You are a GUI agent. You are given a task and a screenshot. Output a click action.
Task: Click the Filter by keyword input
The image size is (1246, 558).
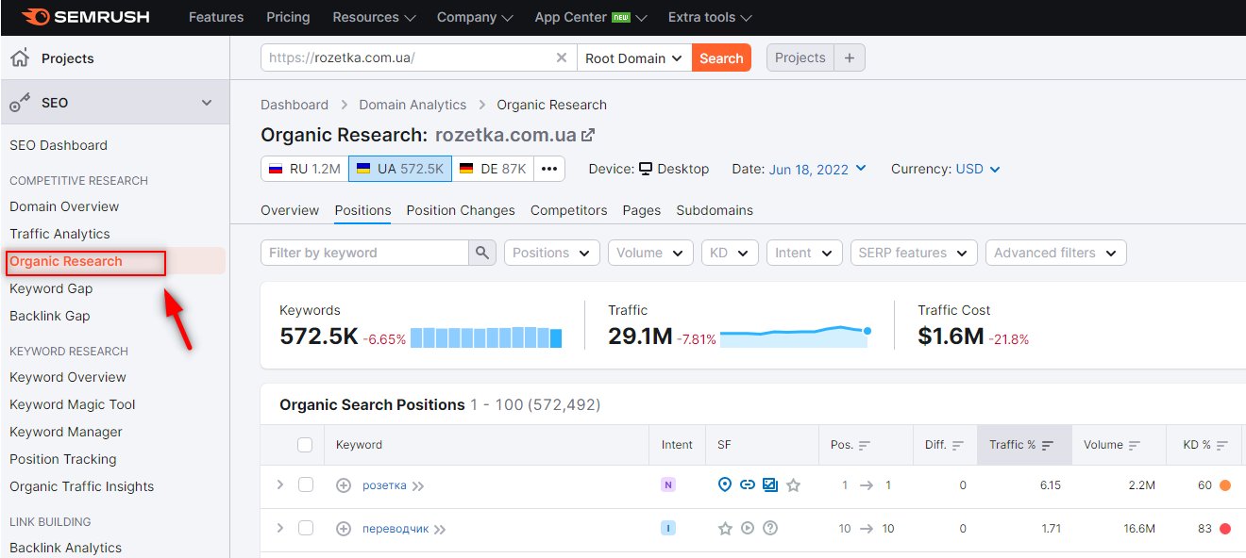click(x=364, y=253)
